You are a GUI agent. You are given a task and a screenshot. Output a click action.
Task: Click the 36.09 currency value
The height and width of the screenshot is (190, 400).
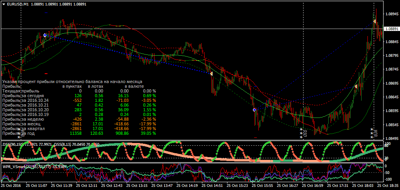tap(124, 110)
